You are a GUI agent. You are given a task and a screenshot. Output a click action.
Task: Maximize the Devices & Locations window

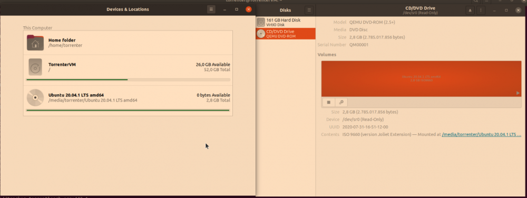click(x=237, y=9)
